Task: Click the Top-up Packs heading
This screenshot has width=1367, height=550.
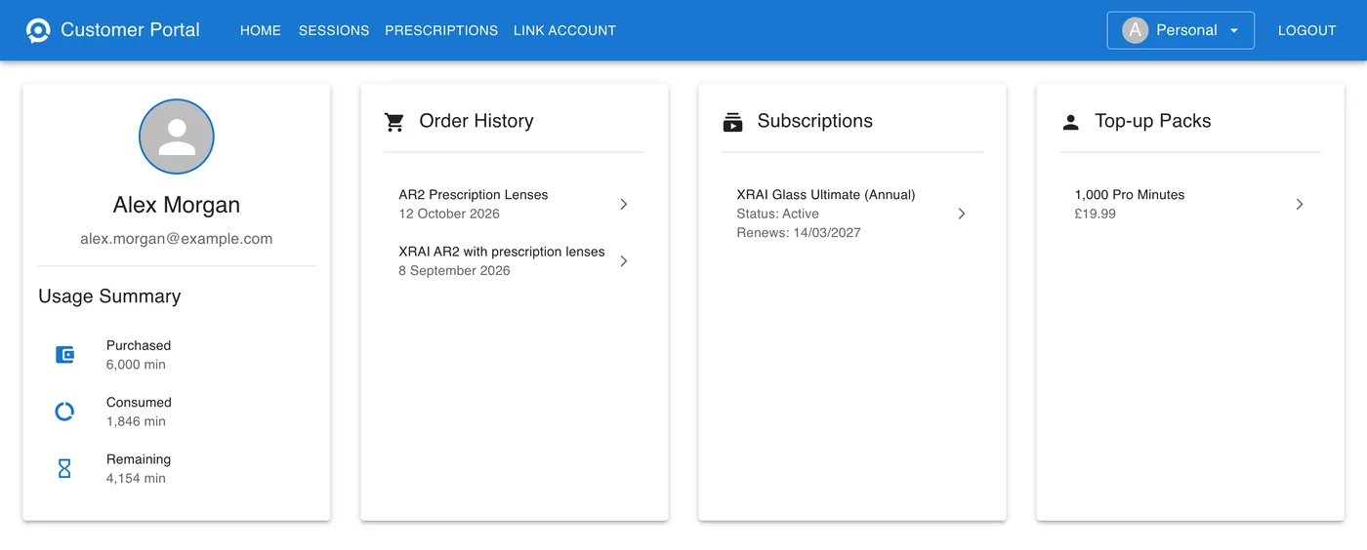Action: 1153,121
